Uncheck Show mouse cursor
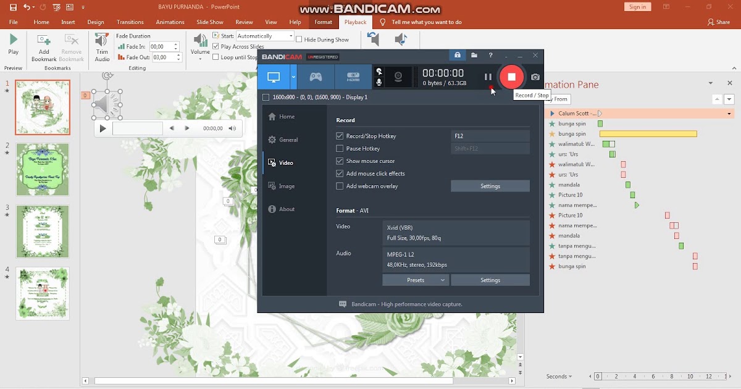Screen dimensions: 741x389 [x=340, y=161]
